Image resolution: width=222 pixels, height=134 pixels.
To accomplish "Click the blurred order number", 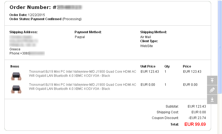I will click(69, 7).
